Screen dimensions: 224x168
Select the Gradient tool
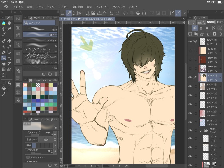pos(4,69)
